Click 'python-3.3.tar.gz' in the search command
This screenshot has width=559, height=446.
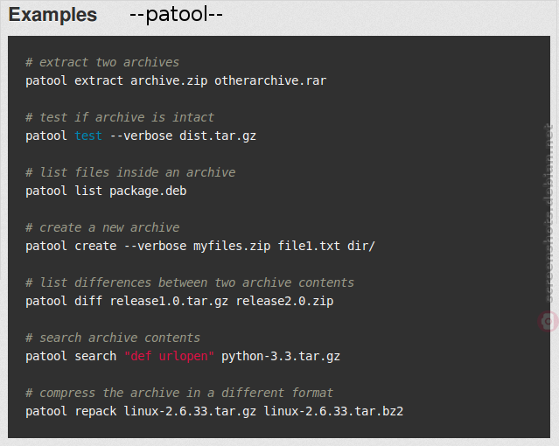tap(281, 357)
